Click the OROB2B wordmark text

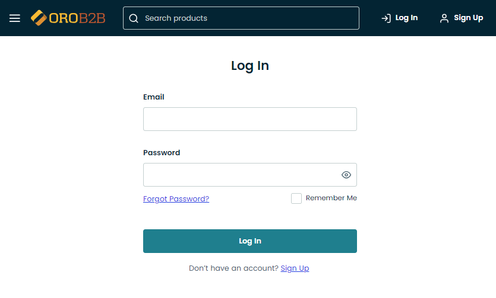click(77, 18)
